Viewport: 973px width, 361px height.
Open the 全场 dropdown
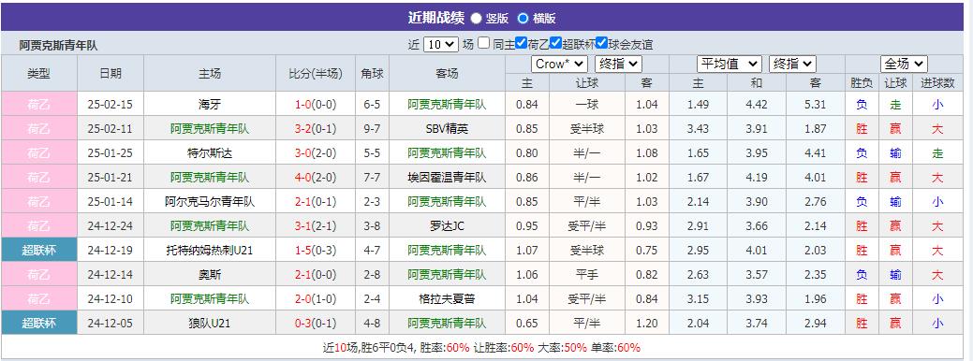pos(904,64)
